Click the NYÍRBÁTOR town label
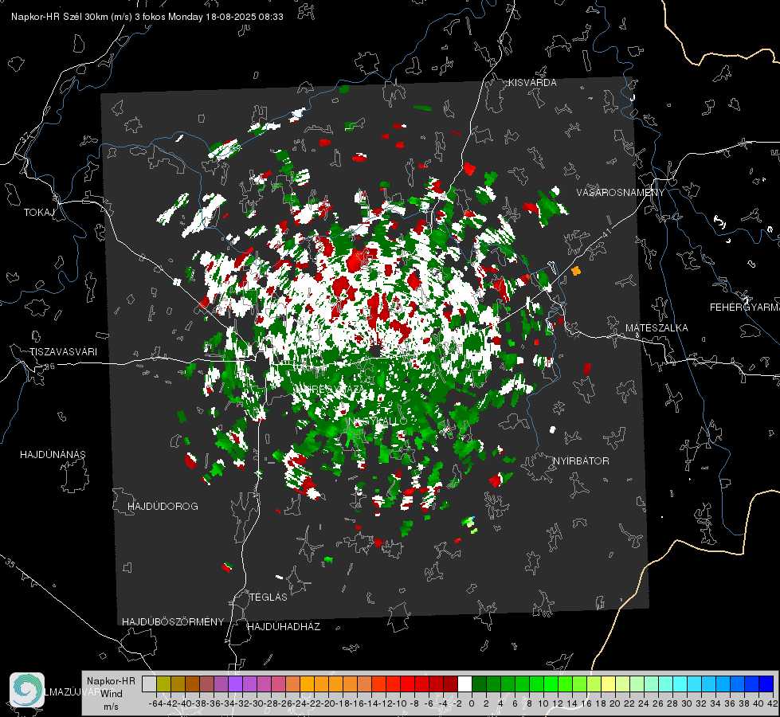This screenshot has width=780, height=717. 581,461
